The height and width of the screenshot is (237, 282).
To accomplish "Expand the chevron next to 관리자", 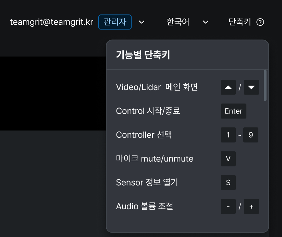I will 142,22.
